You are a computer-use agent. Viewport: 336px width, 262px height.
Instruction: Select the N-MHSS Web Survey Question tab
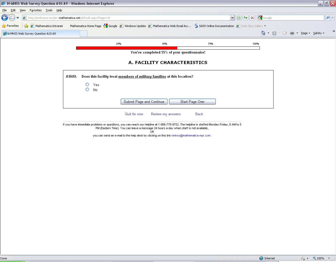pyautogui.click(x=41, y=34)
